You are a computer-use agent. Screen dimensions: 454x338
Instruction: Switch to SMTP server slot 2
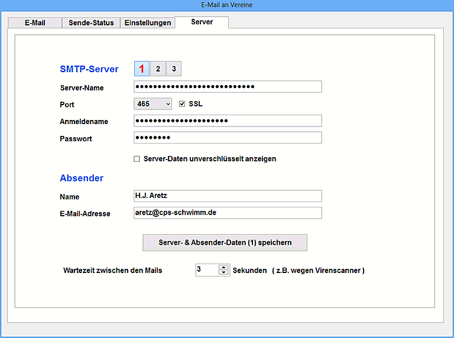(x=158, y=69)
